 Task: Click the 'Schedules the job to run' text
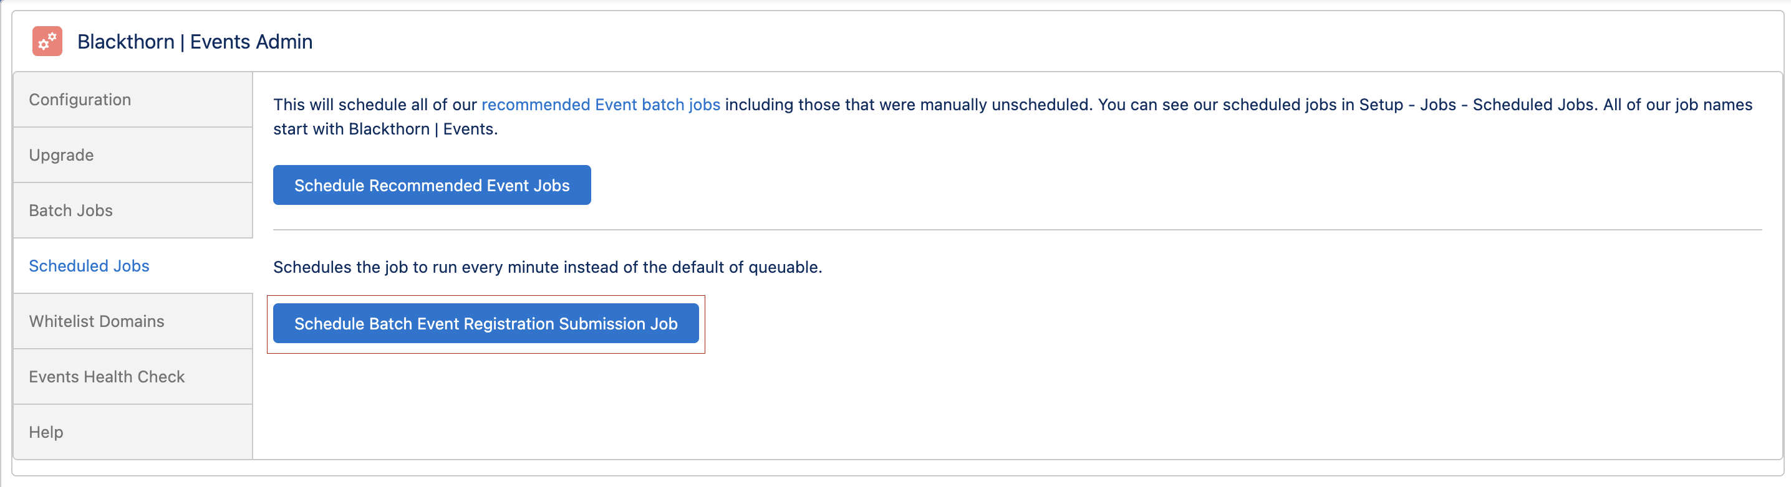click(547, 267)
